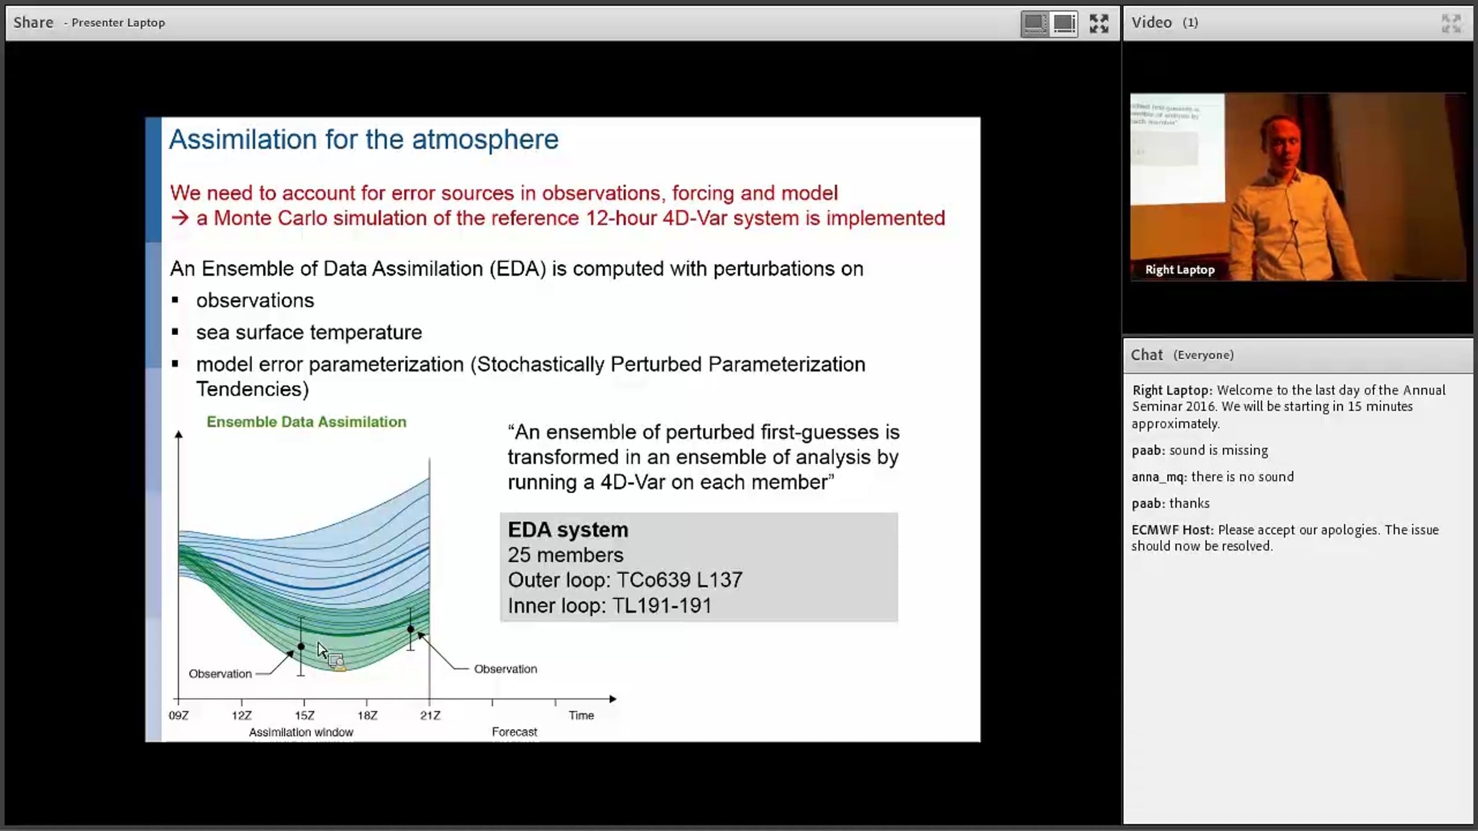1478x831 pixels.
Task: Click '25 members' in the EDA box
Action: pyautogui.click(x=565, y=555)
